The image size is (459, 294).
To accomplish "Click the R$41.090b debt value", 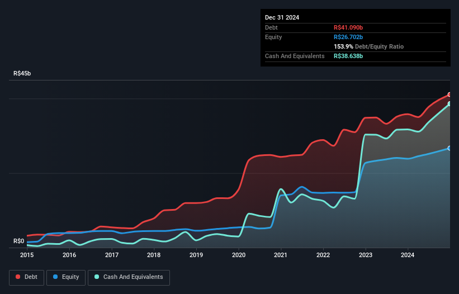I will point(348,27).
